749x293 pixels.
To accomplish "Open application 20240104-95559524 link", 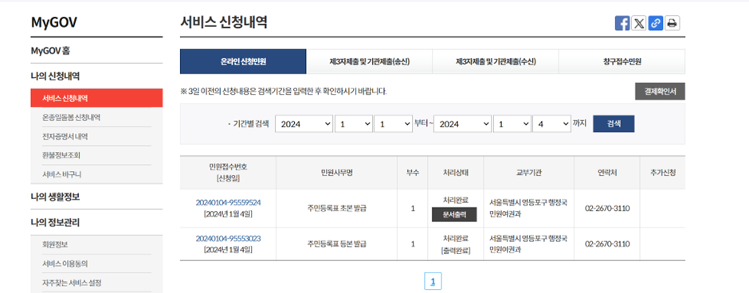I will click(x=228, y=202).
